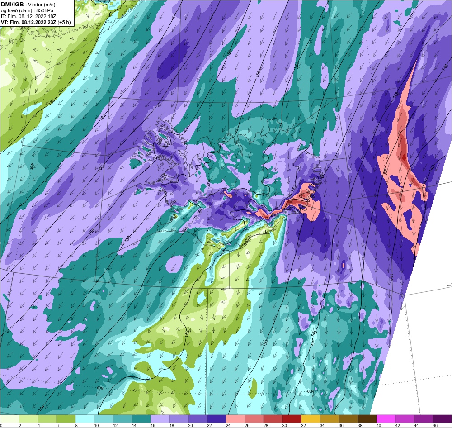The height and width of the screenshot is (428, 452).
Task: Click the legend tick label '46'
Action: (435, 425)
